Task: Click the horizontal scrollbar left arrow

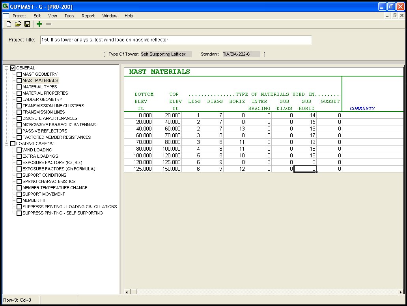Action: point(127,292)
